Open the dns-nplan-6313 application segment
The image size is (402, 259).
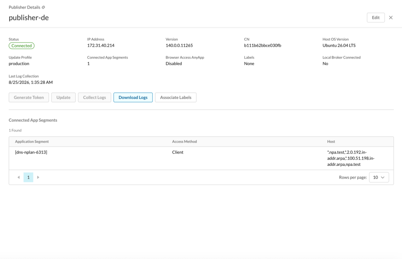click(31, 152)
